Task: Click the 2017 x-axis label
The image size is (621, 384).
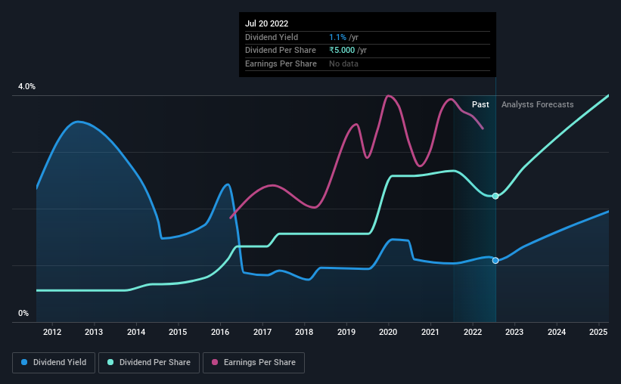Action: [x=262, y=332]
